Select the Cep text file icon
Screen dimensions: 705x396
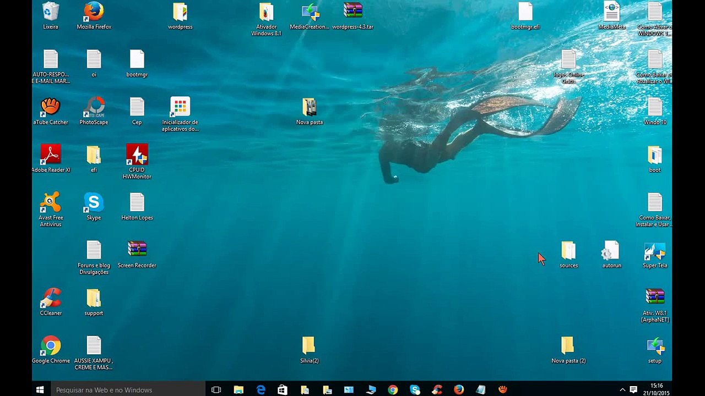[137, 111]
